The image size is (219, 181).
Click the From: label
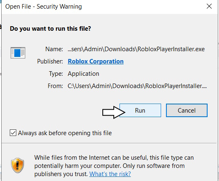pos(55,86)
